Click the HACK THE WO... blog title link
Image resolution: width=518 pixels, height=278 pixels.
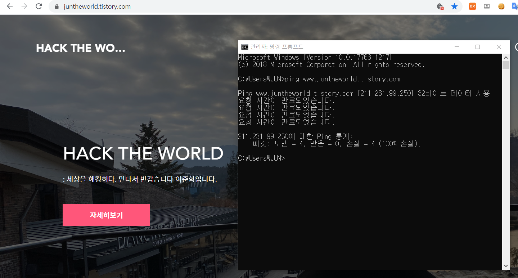click(81, 48)
